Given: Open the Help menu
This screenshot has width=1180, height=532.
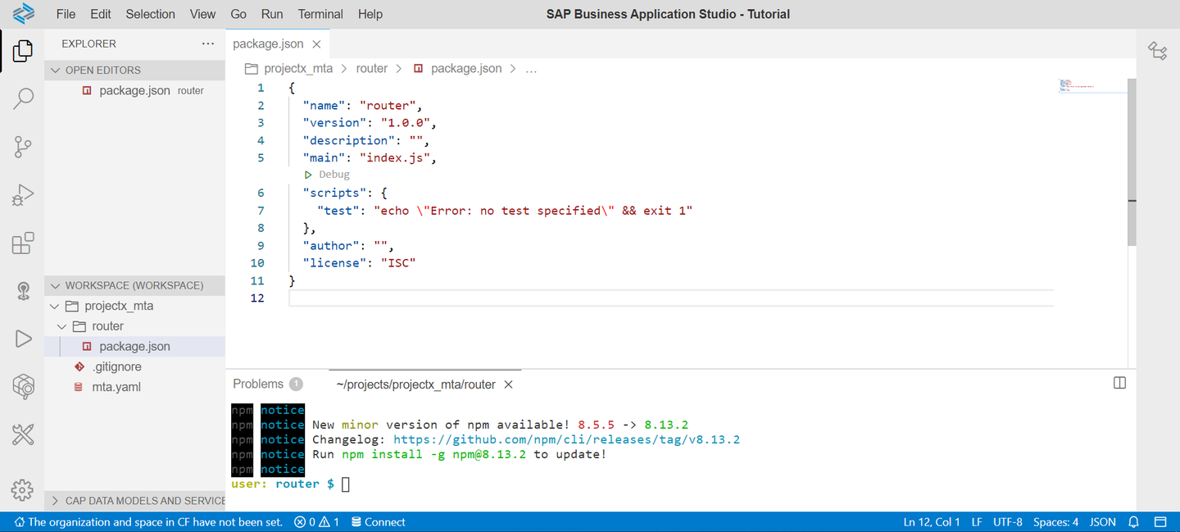Looking at the screenshot, I should (x=370, y=14).
